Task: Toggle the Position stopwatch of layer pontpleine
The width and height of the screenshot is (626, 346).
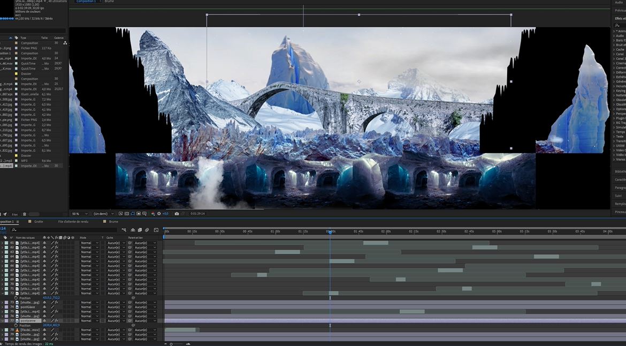Action: point(16,325)
